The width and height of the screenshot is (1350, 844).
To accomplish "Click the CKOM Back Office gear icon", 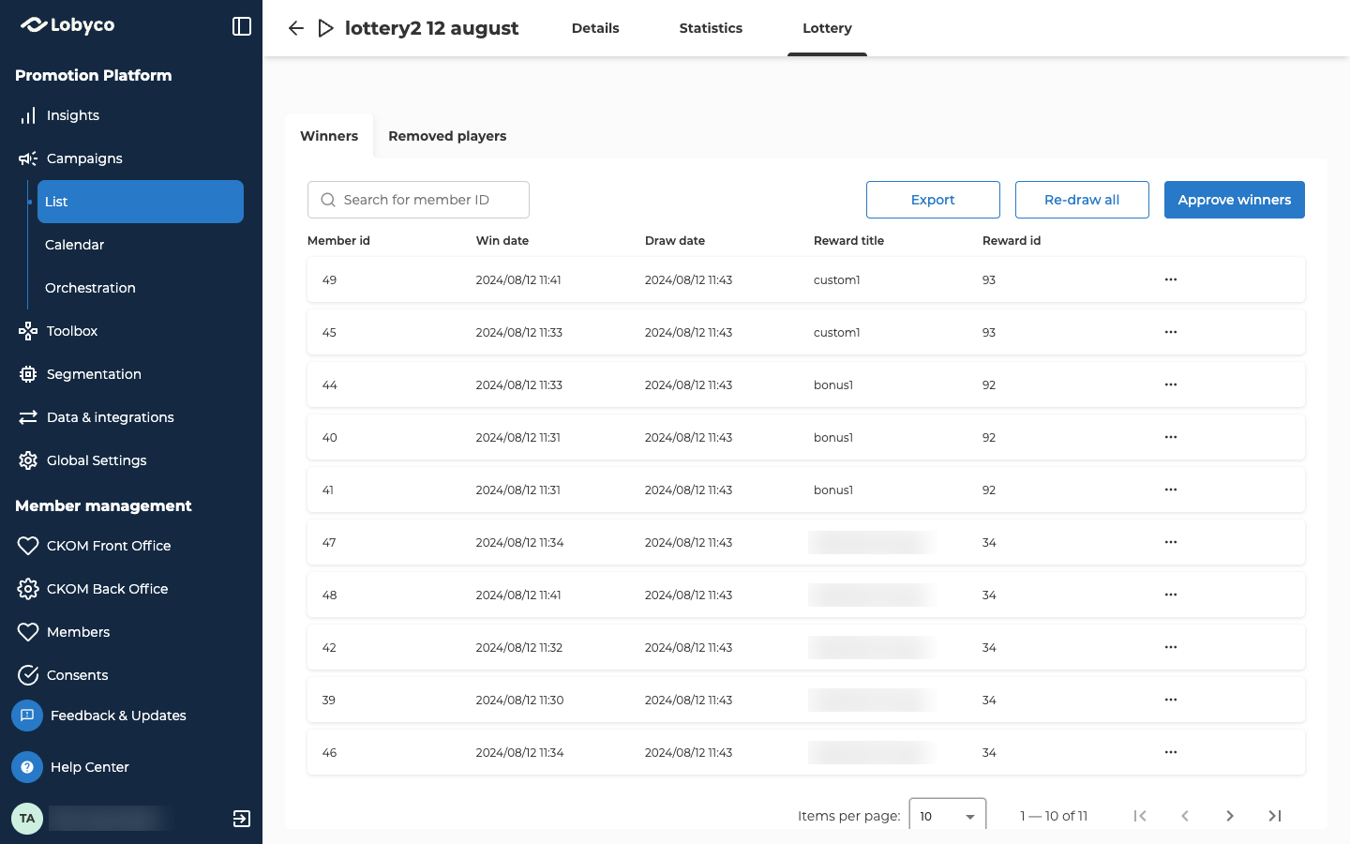I will (x=28, y=589).
